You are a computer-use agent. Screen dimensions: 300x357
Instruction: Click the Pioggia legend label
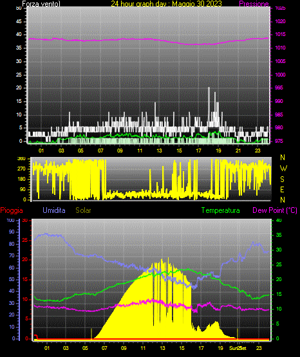click(x=12, y=210)
